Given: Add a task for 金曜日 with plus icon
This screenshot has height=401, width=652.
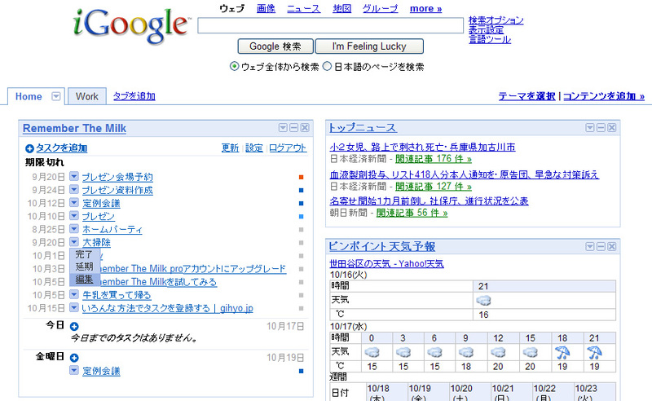Looking at the screenshot, I should click(x=74, y=358).
